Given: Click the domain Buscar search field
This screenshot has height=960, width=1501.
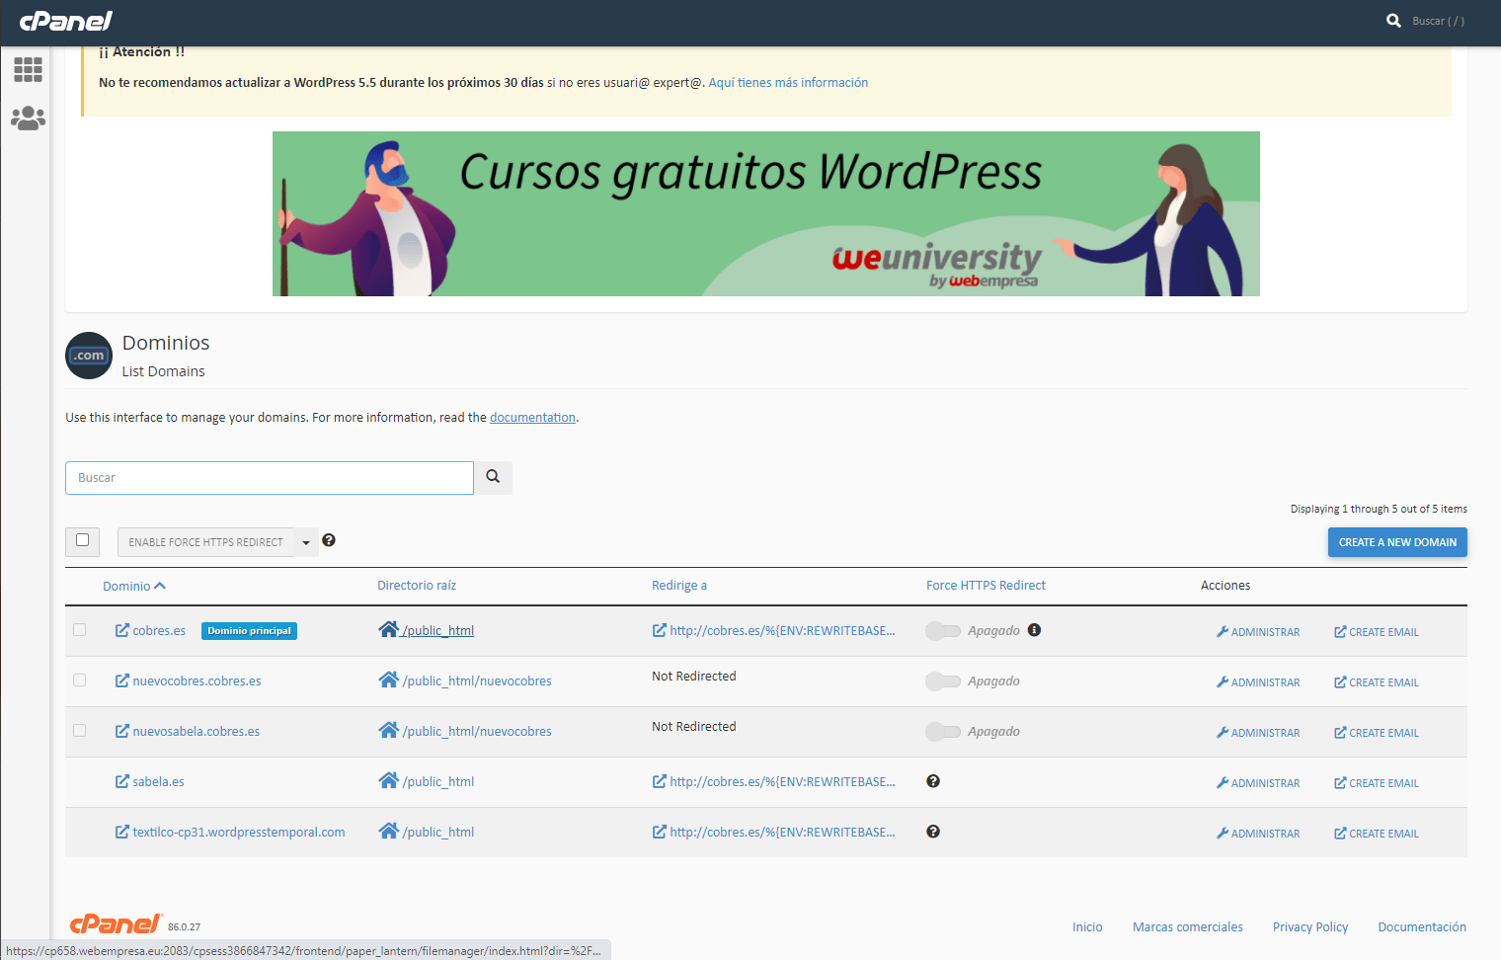Looking at the screenshot, I should [270, 478].
